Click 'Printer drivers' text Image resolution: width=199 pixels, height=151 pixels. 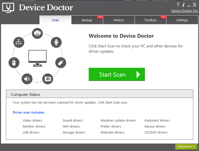pyautogui.click(x=111, y=126)
